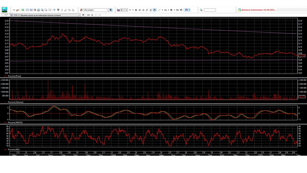
Task: Jump to first message button
Action: tap(89, 15)
